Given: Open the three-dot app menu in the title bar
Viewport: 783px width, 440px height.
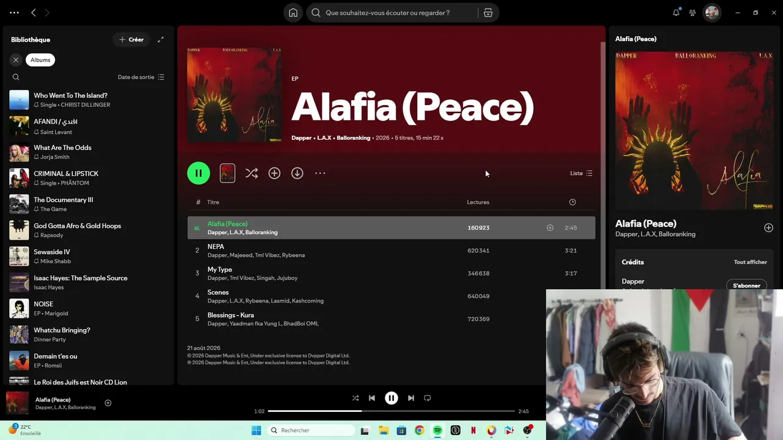Looking at the screenshot, I should click(14, 12).
